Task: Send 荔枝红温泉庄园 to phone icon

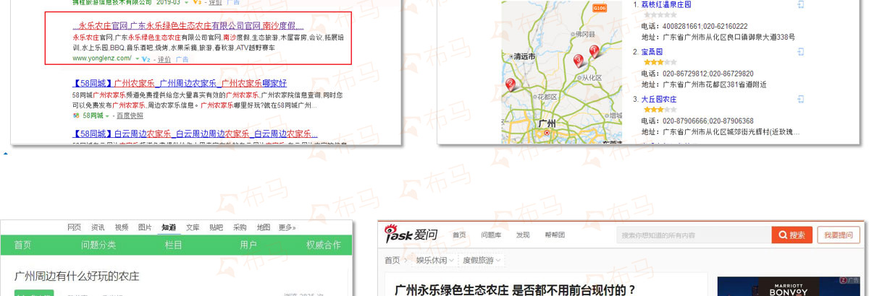Action: 801,4
